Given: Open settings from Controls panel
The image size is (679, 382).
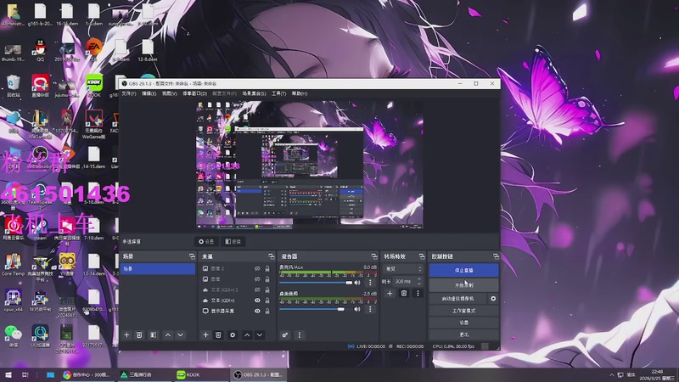Looking at the screenshot, I should [463, 323].
